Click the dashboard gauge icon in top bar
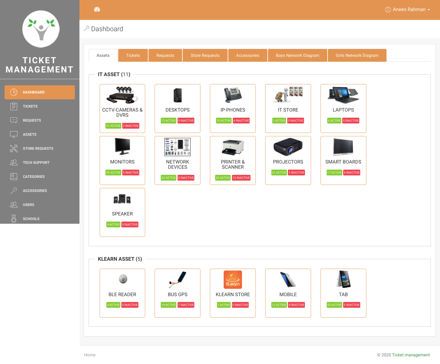The height and width of the screenshot is (364, 440). (97, 9)
